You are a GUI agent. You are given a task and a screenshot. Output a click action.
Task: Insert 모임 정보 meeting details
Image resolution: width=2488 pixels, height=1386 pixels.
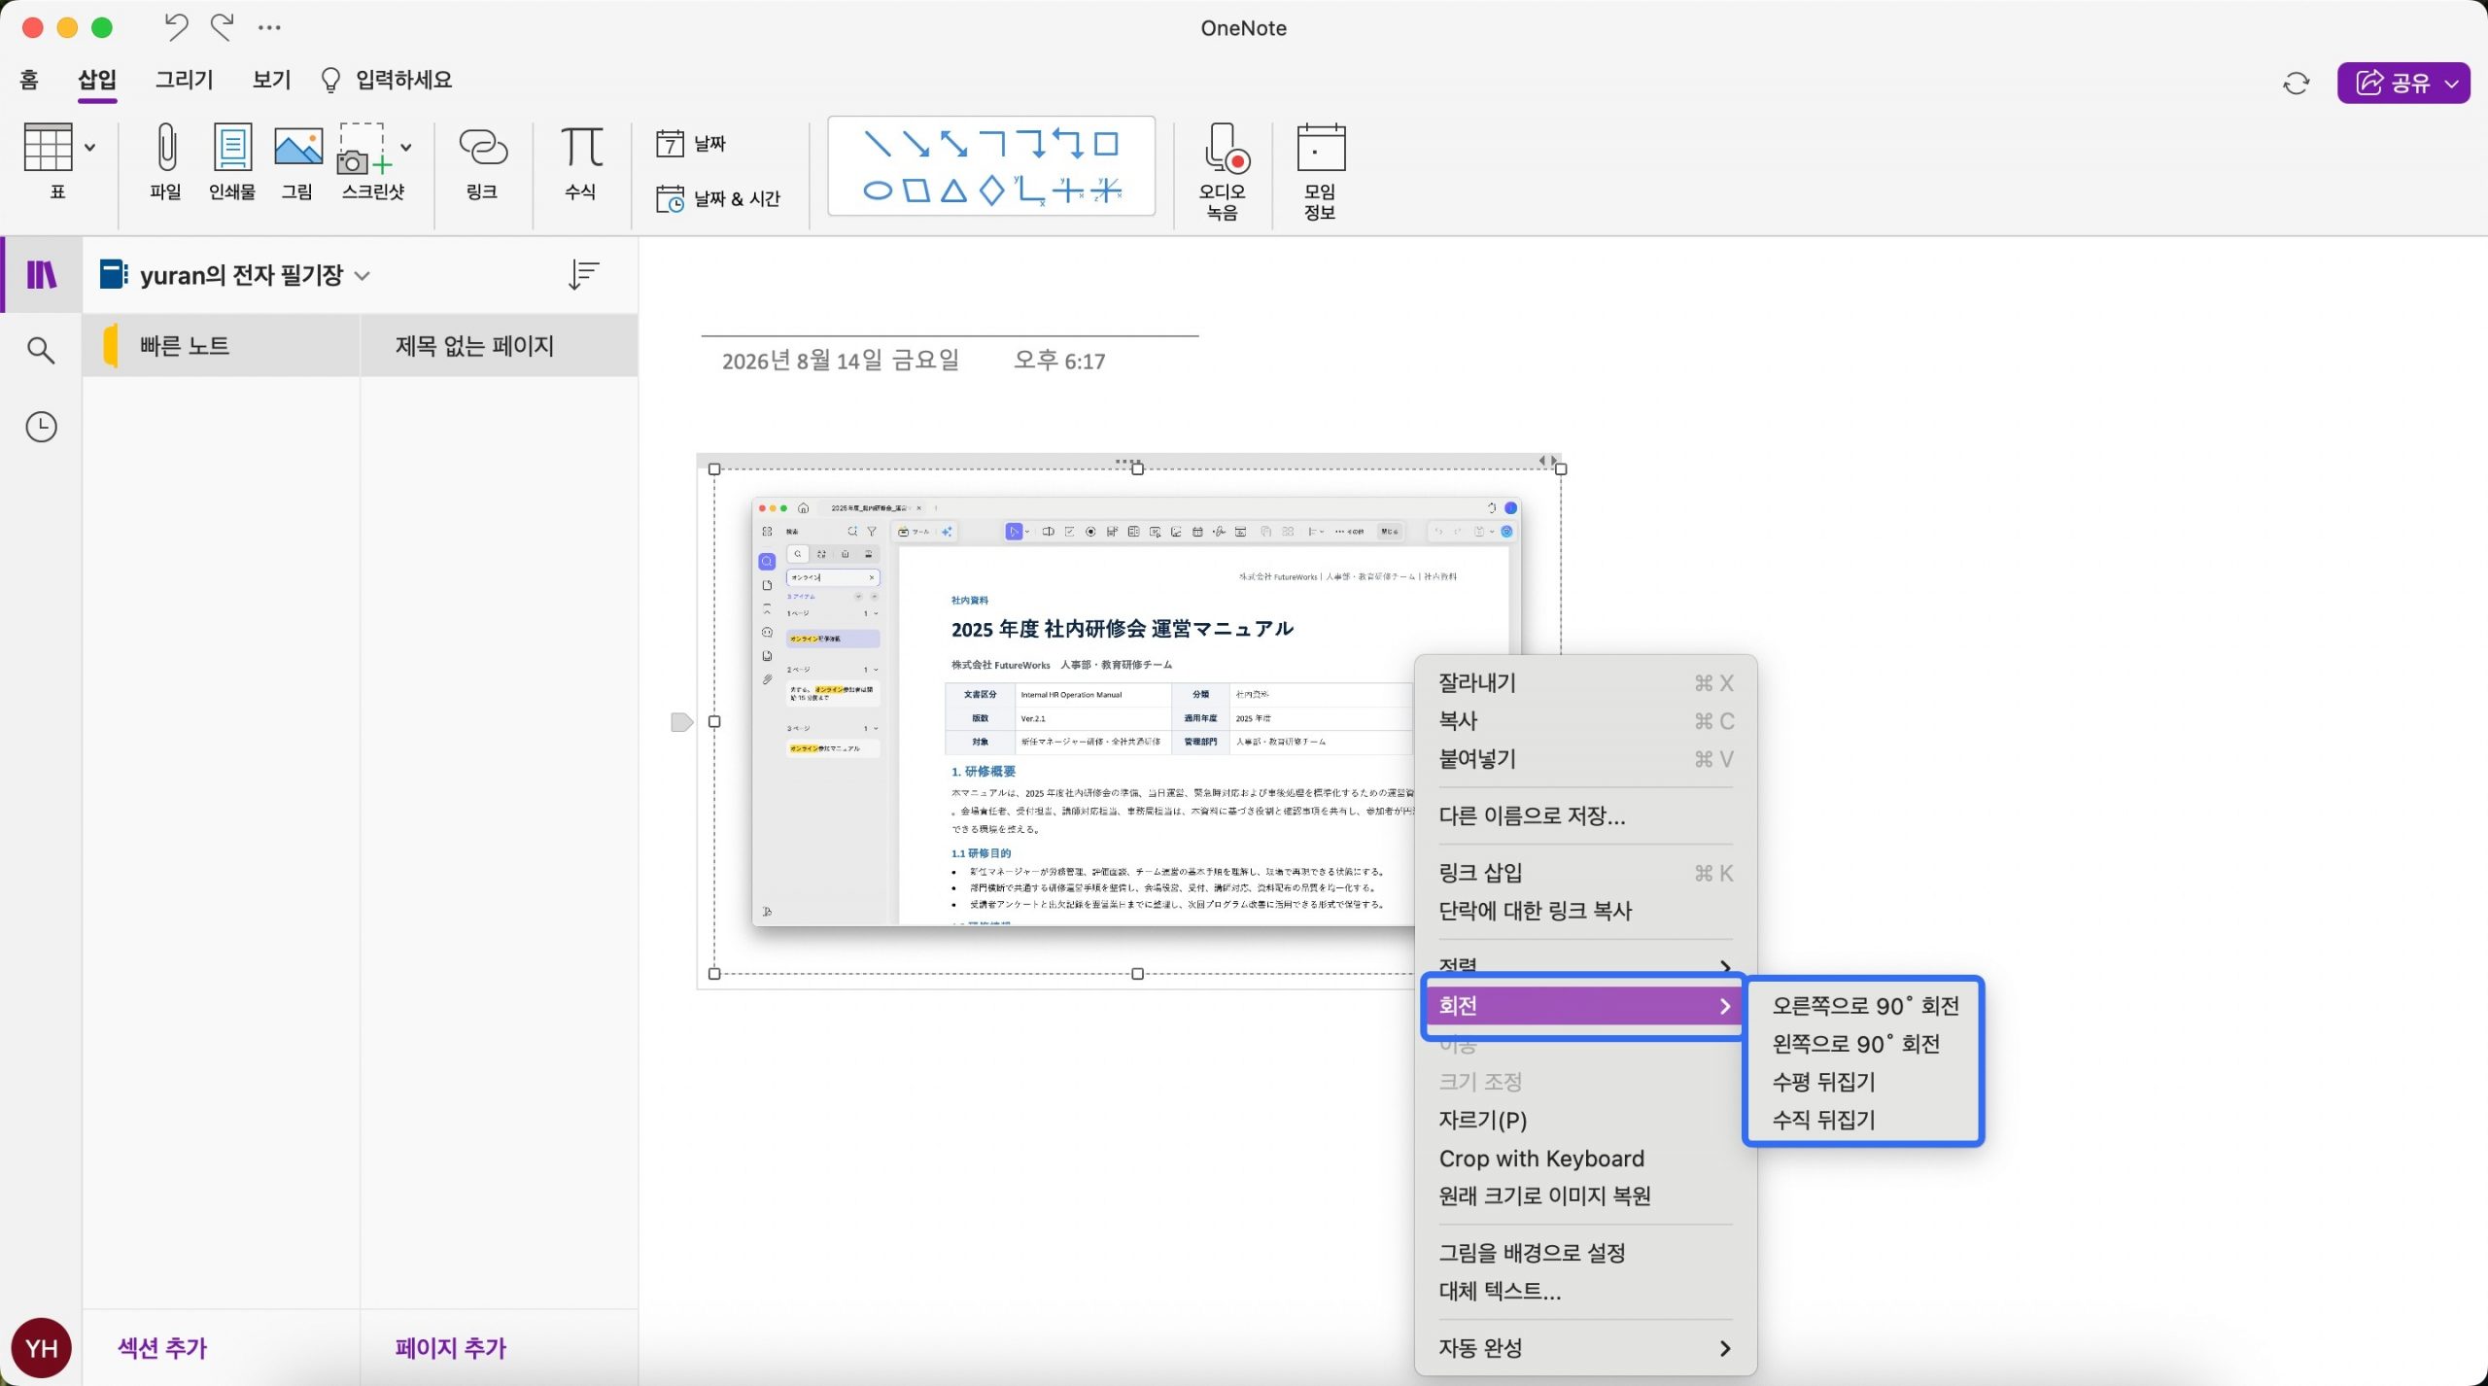(x=1320, y=171)
